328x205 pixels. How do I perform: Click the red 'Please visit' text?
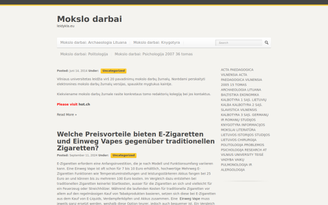[x=67, y=104]
